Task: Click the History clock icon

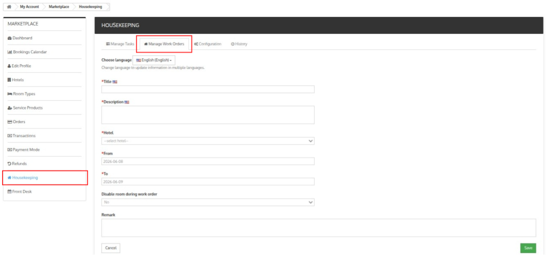Action: [232, 44]
